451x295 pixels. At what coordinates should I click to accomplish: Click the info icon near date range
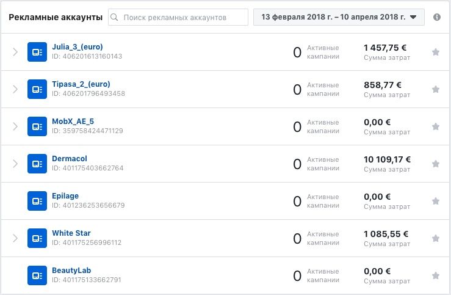(436, 17)
